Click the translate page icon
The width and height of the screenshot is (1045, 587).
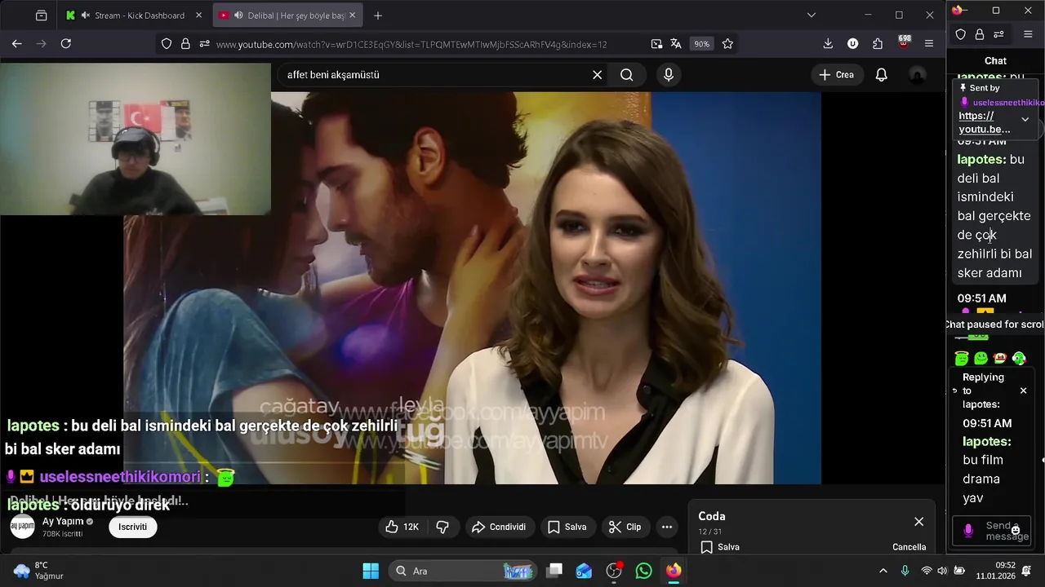(676, 44)
